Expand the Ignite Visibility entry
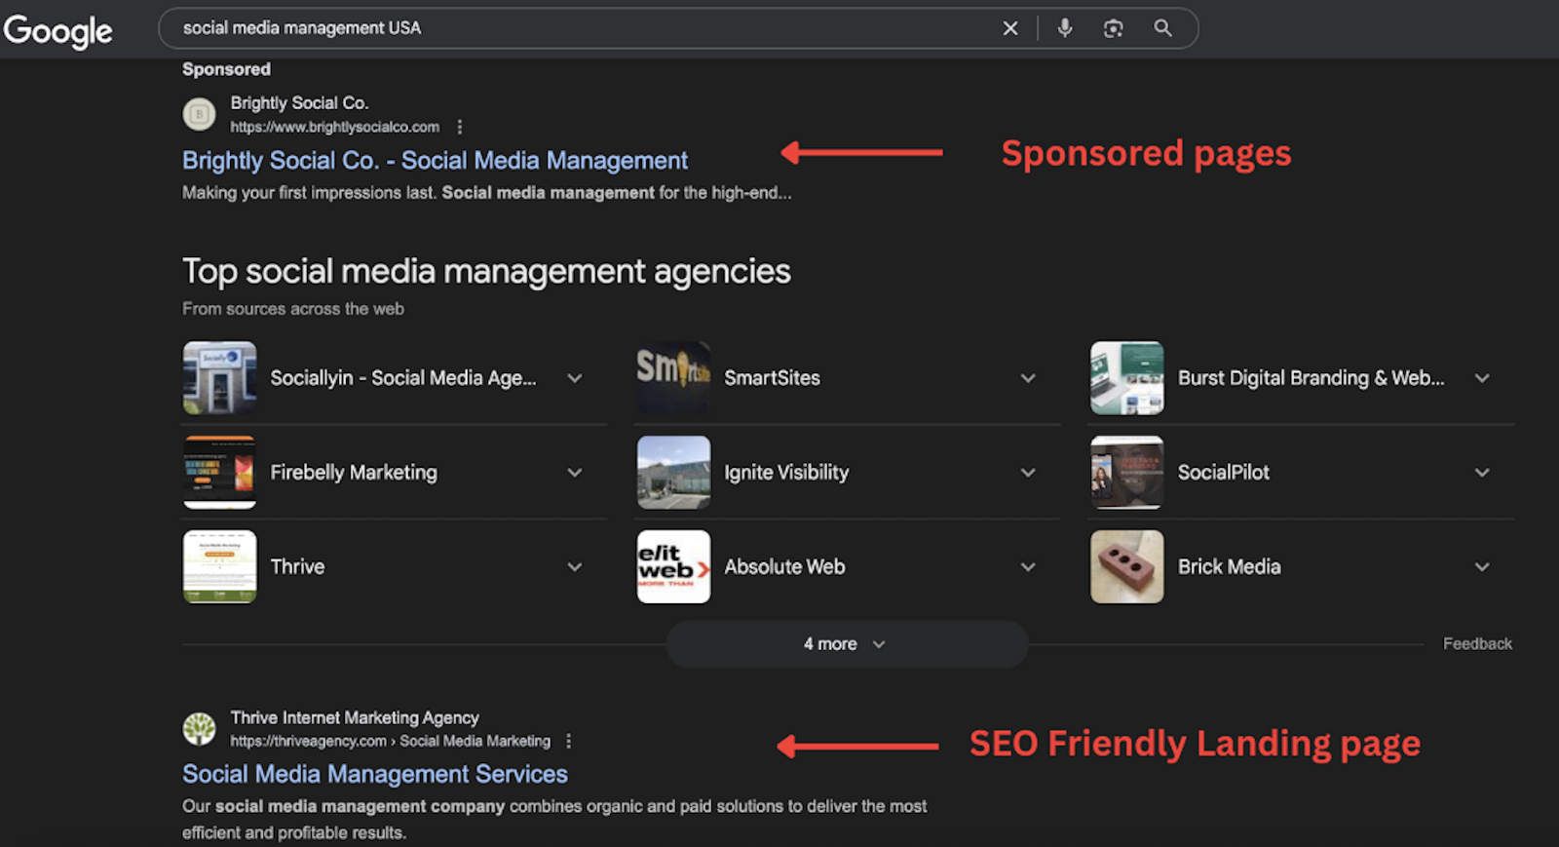Viewport: 1559px width, 847px height. click(x=1028, y=473)
